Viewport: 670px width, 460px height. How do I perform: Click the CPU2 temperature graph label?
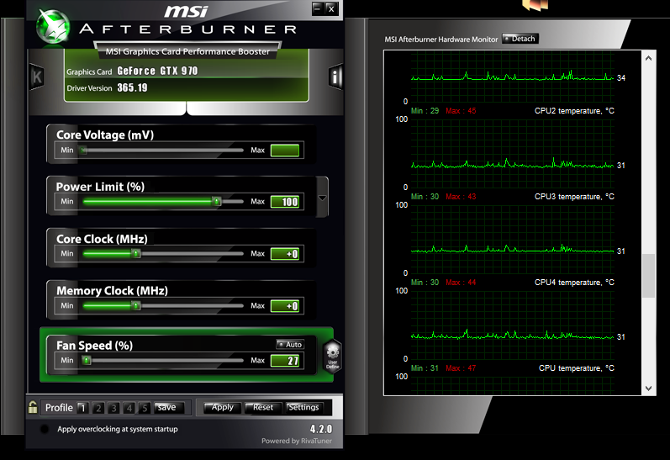pyautogui.click(x=574, y=111)
